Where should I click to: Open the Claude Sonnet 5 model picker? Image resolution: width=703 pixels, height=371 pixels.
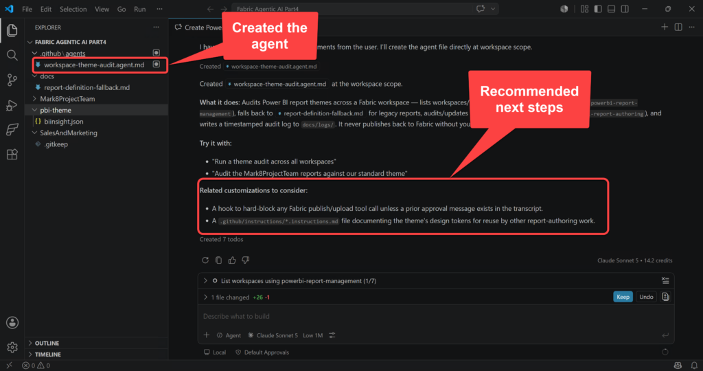click(x=273, y=335)
